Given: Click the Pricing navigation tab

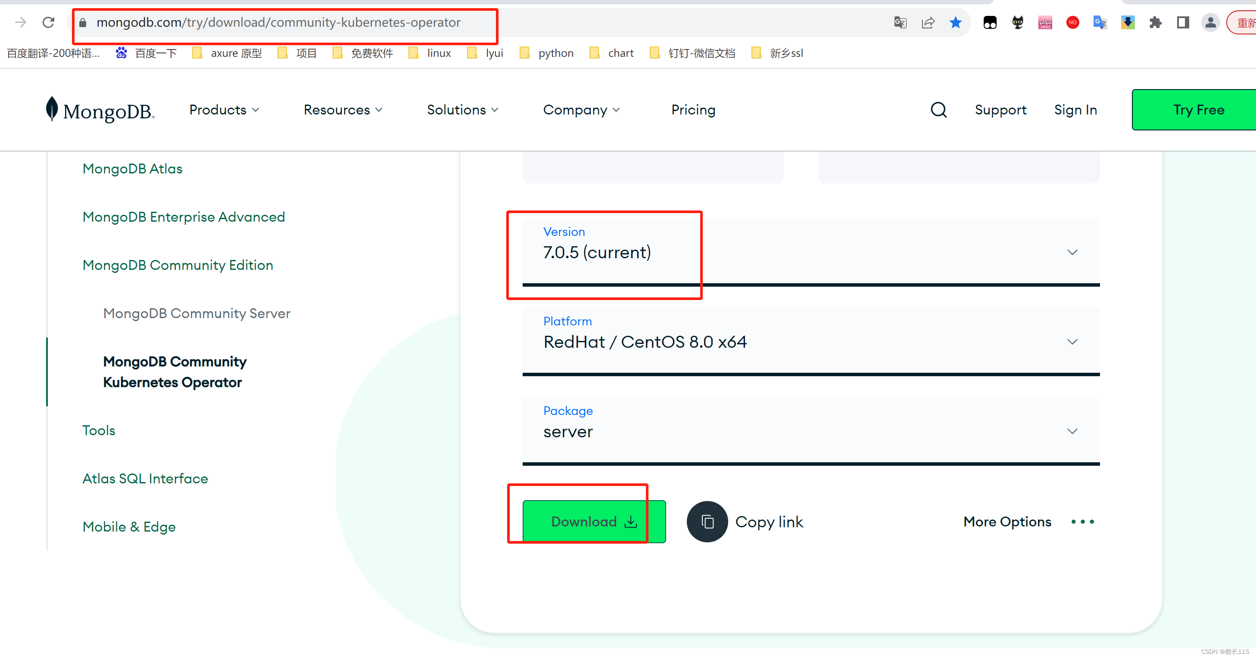Looking at the screenshot, I should (x=694, y=110).
